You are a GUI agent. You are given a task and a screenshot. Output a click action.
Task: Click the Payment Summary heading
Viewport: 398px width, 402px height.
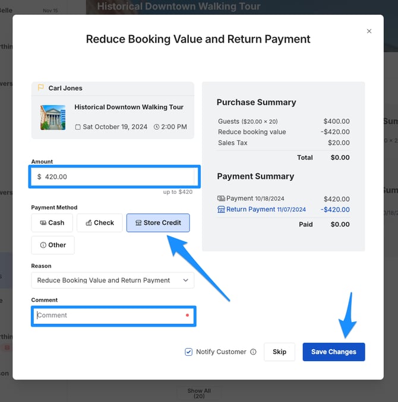tap(255, 176)
